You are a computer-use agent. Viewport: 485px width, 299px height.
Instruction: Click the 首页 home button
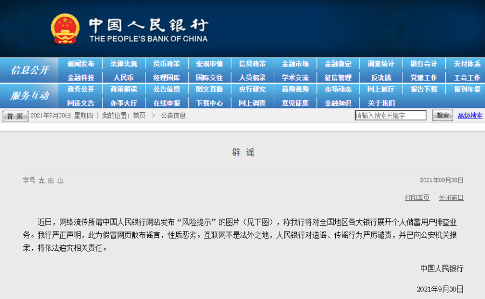pyautogui.click(x=15, y=116)
